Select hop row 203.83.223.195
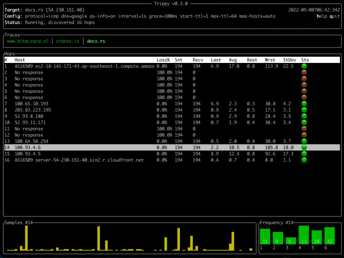The image size is (344, 258). [33, 110]
